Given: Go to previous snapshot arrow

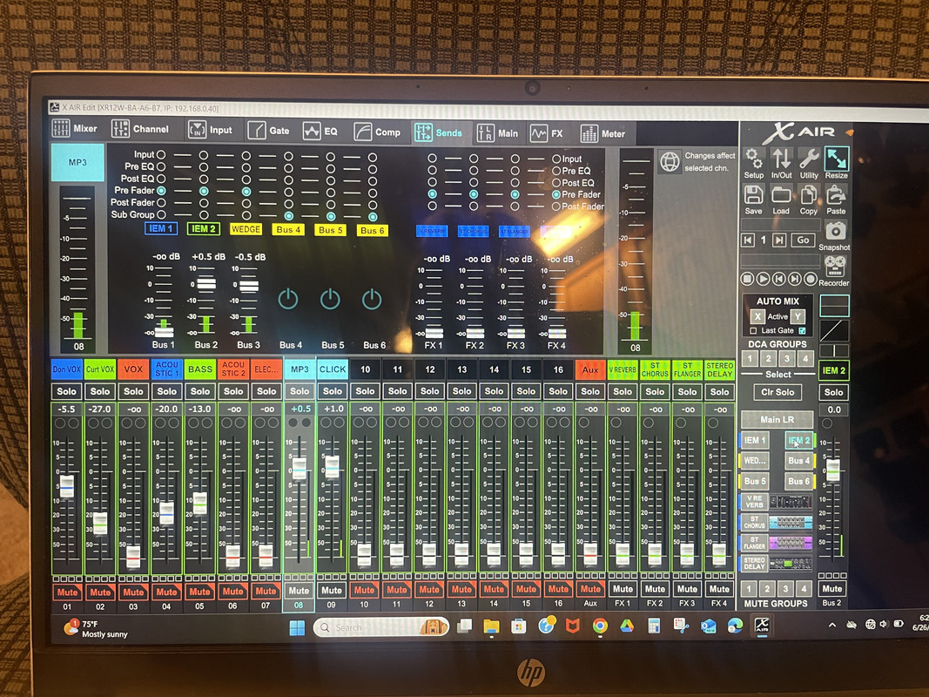Looking at the screenshot, I should [748, 240].
